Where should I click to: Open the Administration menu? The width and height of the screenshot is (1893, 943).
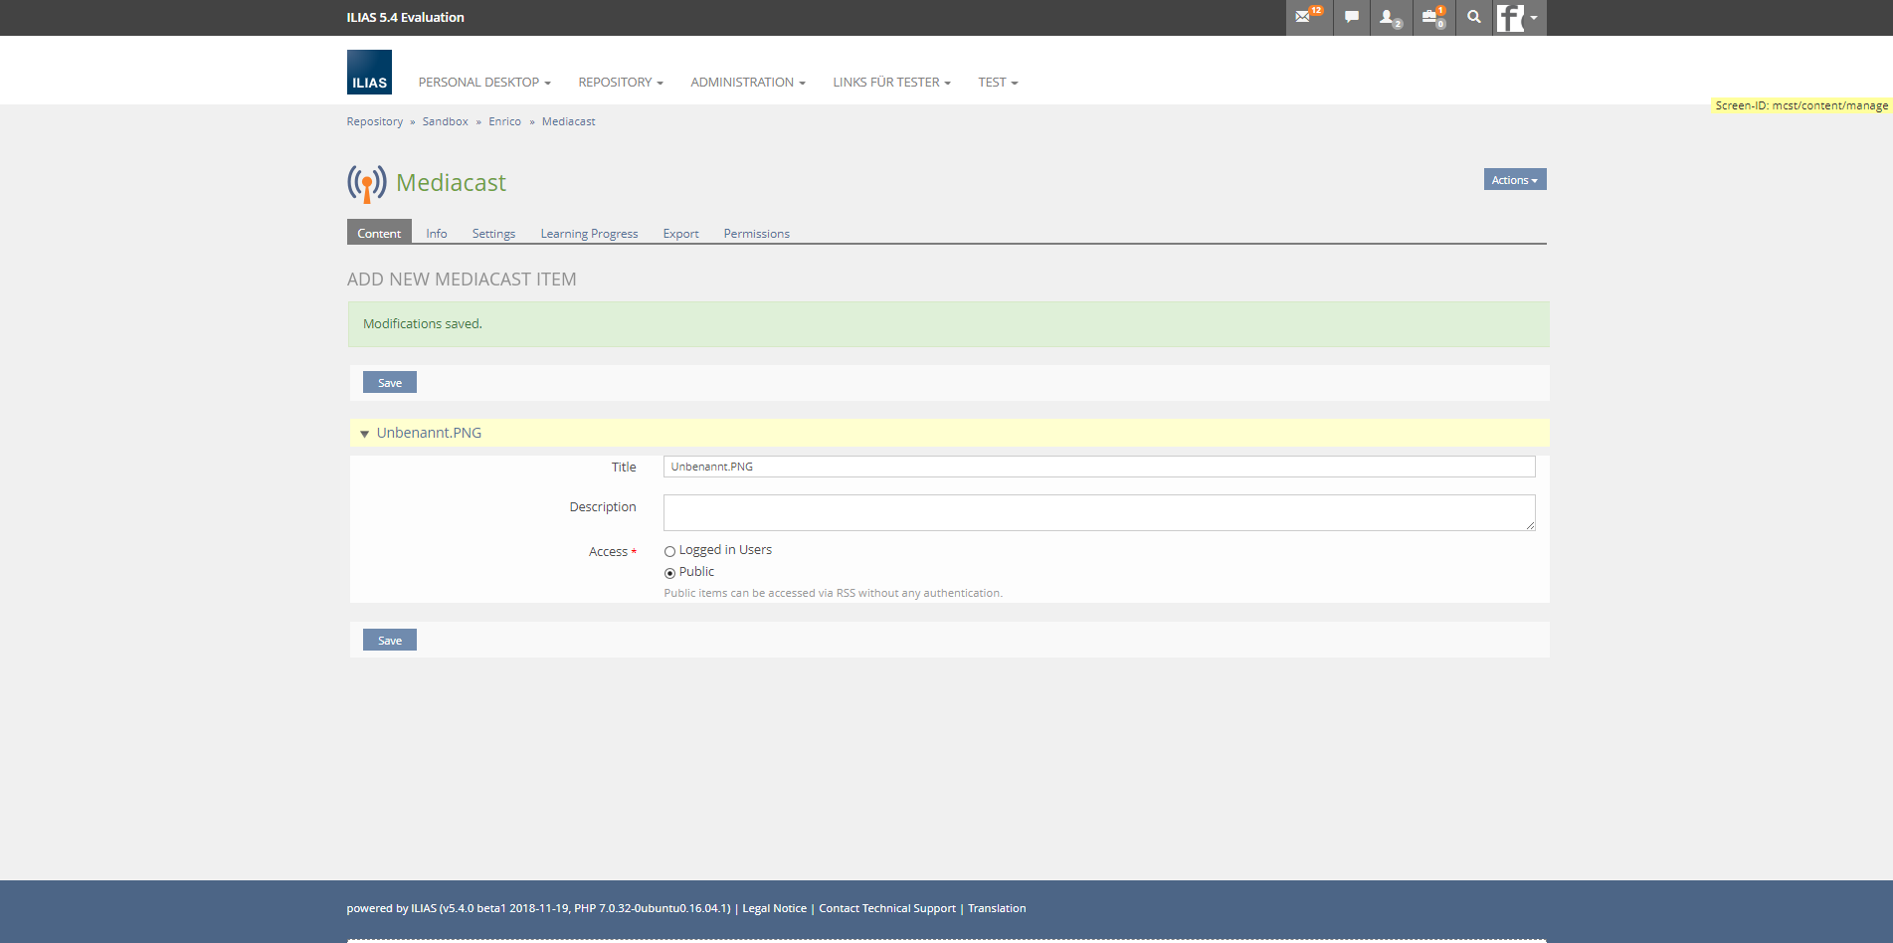pos(747,83)
